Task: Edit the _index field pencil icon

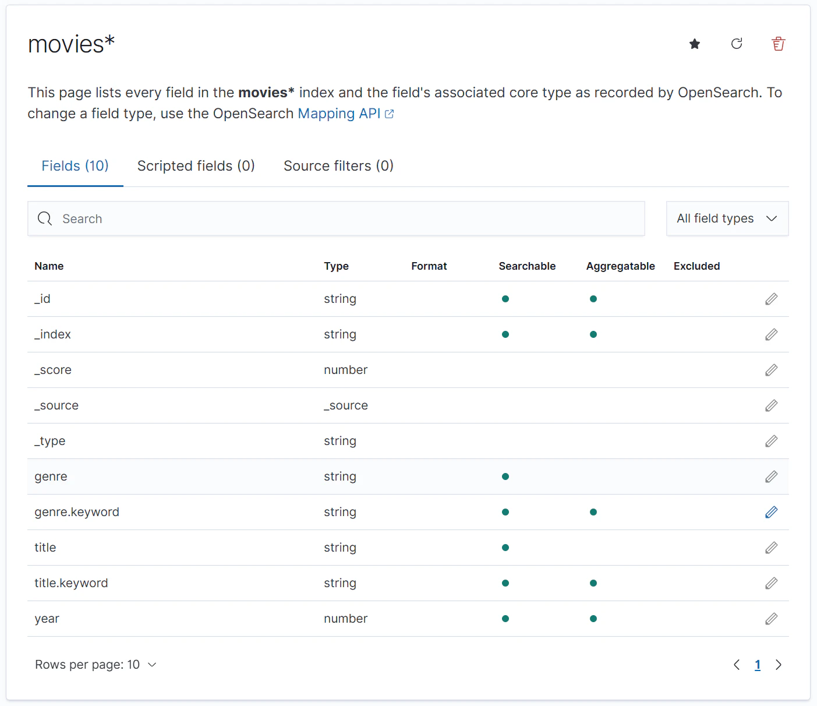Action: pos(772,334)
